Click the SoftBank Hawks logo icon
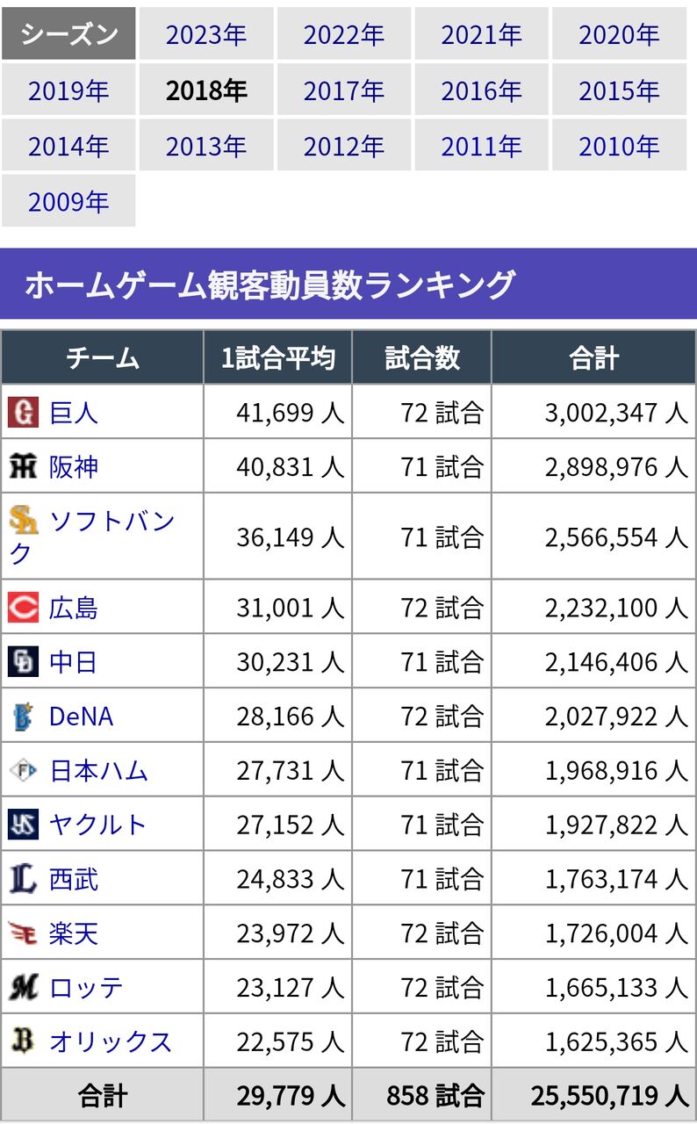 (x=24, y=520)
